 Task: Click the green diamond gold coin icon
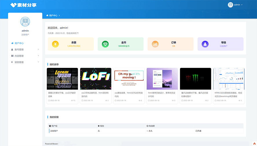pyautogui.click(x=105, y=44)
